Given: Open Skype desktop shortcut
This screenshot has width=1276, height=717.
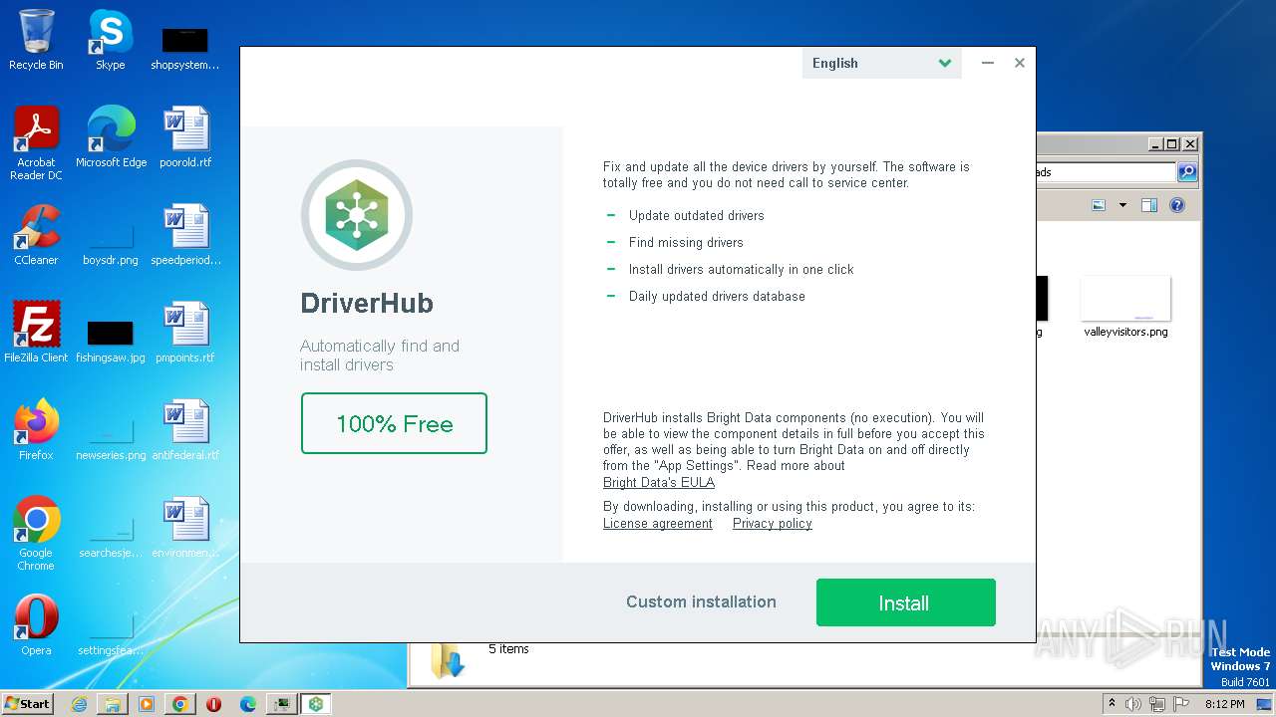Looking at the screenshot, I should click(110, 40).
